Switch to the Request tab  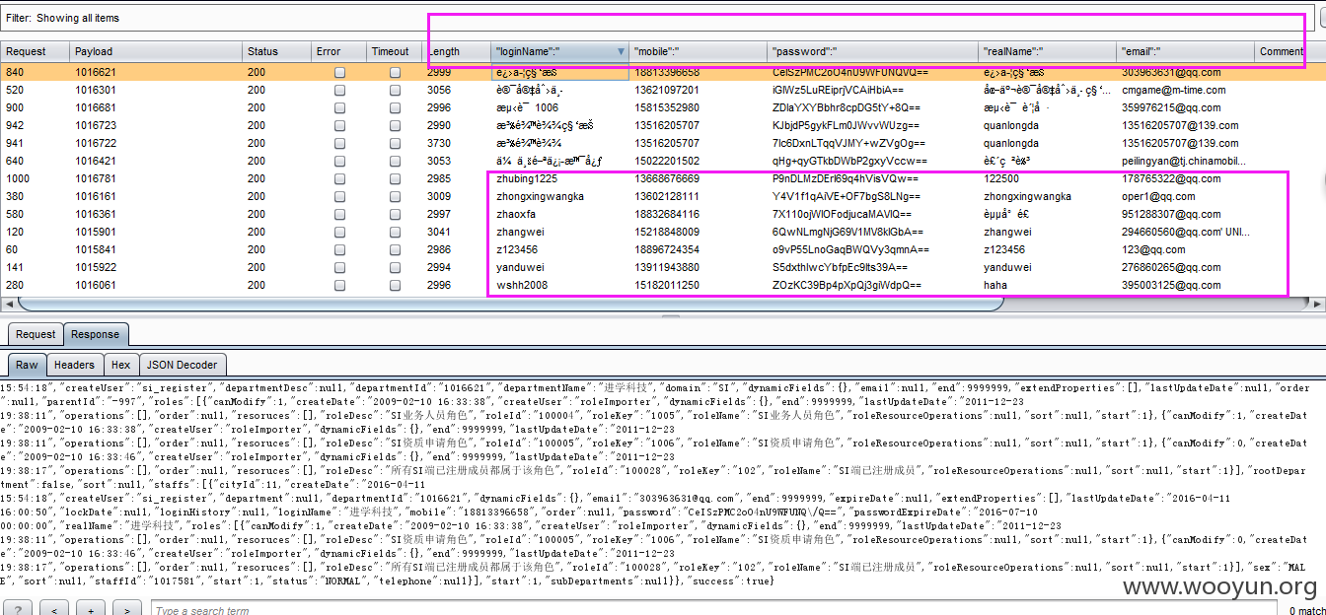(x=36, y=334)
